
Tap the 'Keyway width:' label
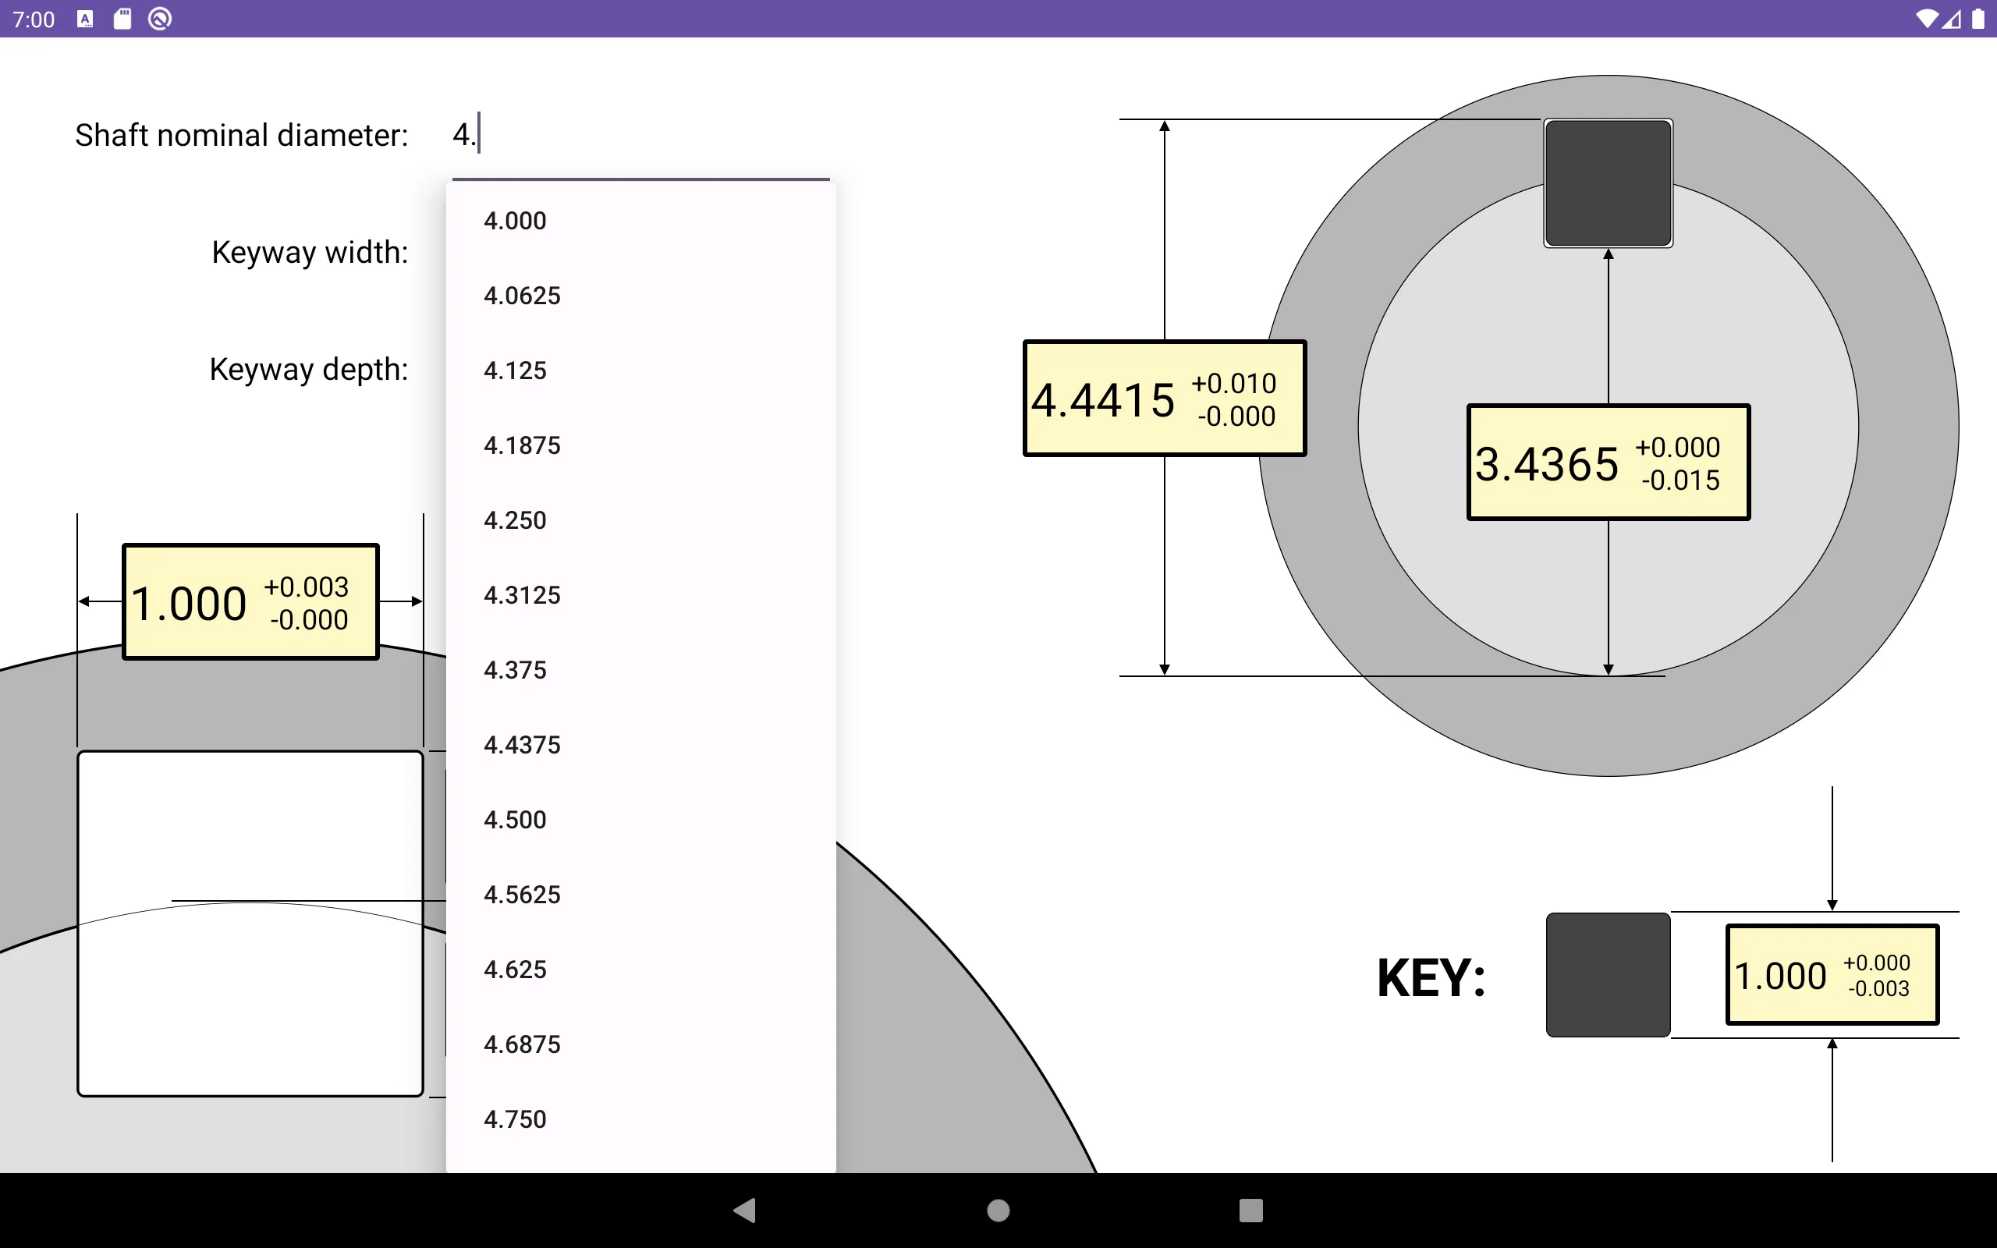(310, 253)
